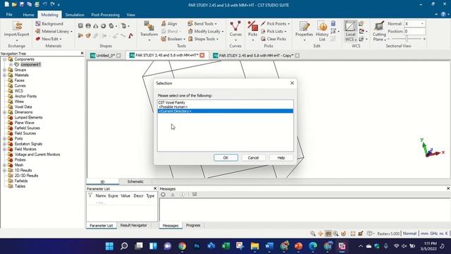Click the Undo arrow in quick access toolbar
The height and width of the screenshot is (254, 451).
[45, 4]
